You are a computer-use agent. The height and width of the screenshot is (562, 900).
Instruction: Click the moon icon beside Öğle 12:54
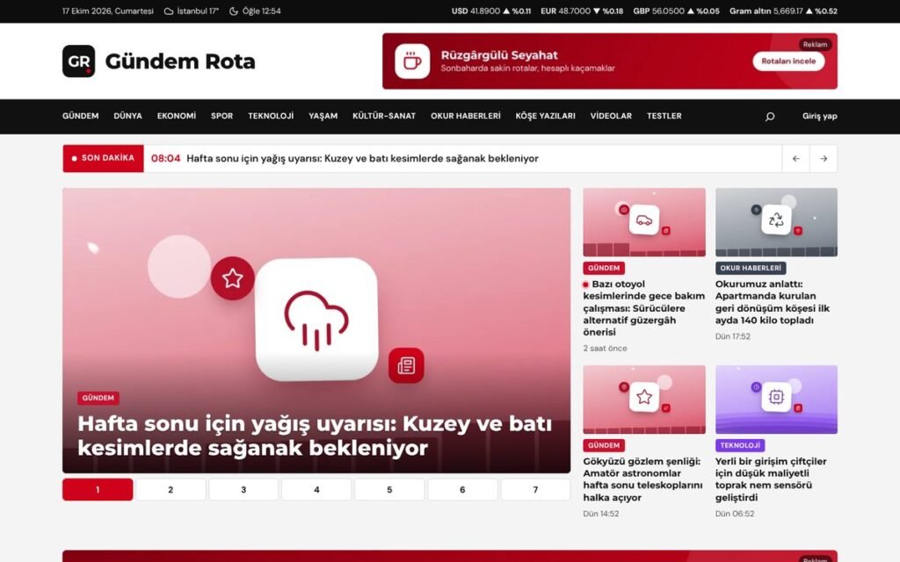coord(234,11)
